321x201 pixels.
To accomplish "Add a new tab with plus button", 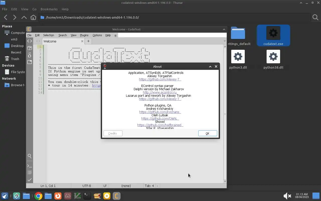I will 88,41.
